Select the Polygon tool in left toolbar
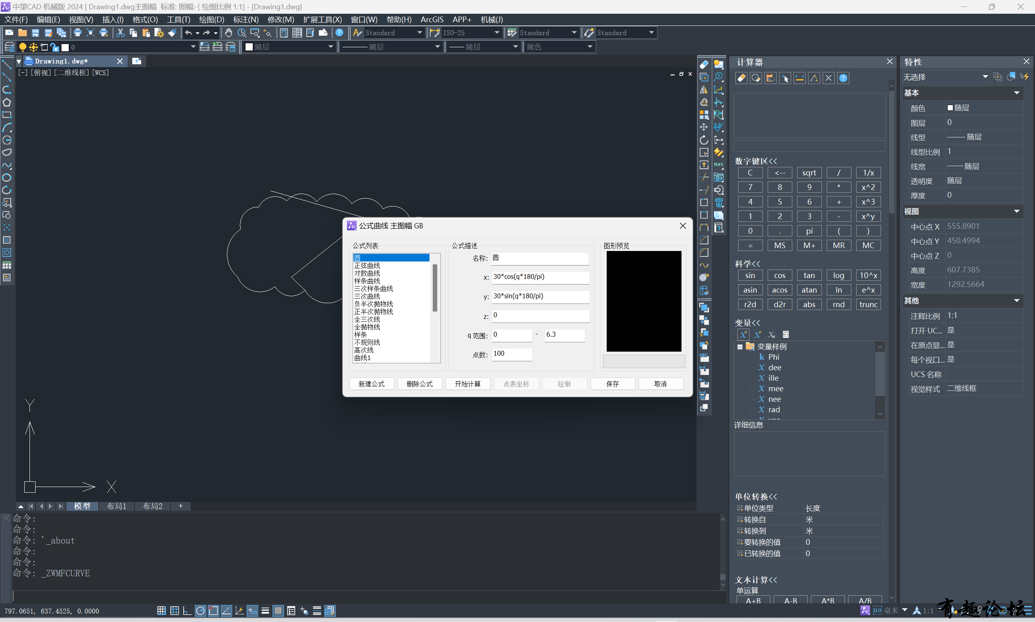Viewport: 1035px width, 622px height. coord(7,102)
